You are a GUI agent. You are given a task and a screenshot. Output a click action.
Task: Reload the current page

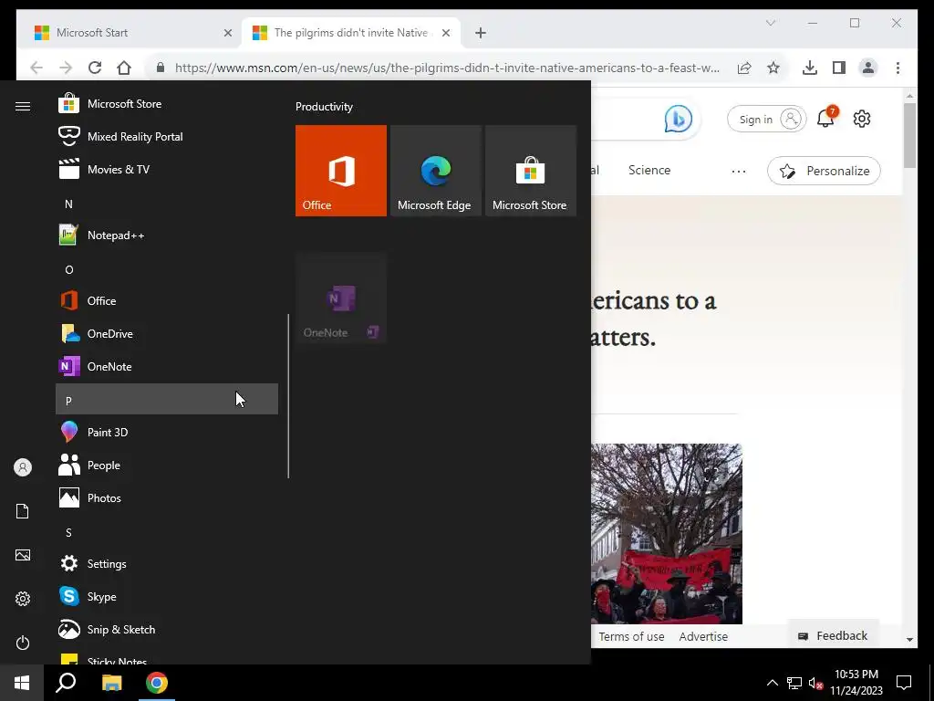[95, 68]
